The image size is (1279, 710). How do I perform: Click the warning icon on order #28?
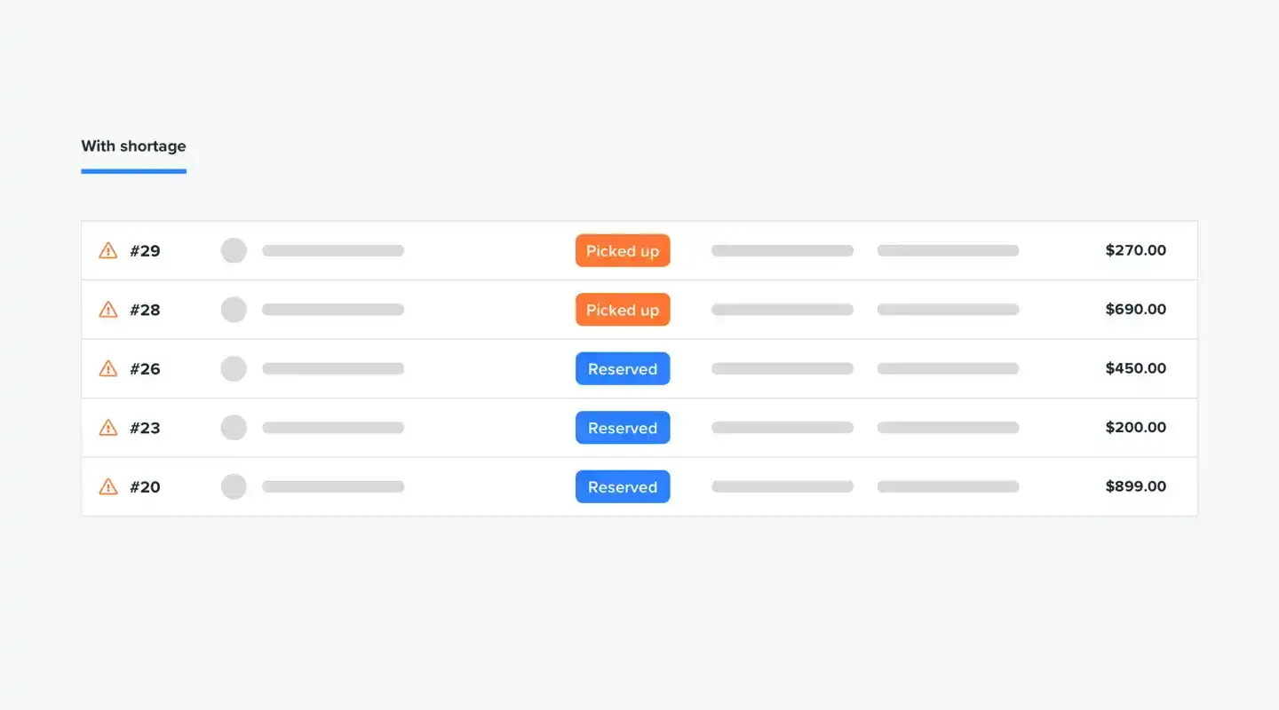coord(107,309)
